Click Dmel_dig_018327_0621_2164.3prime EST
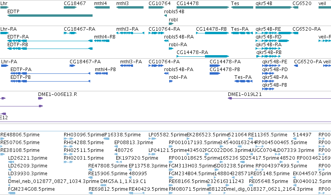The image size is (331, 195). click(x=268, y=189)
